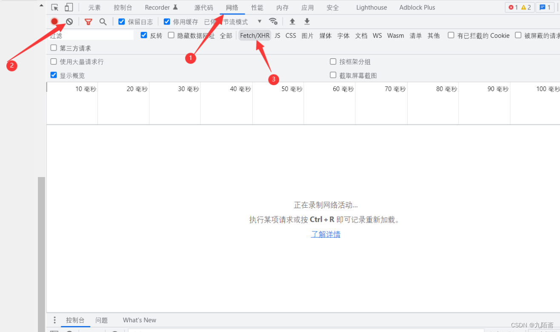Open the What's New drawer tab

click(x=140, y=320)
